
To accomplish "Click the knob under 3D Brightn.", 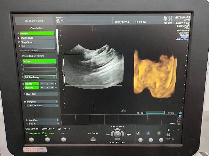I will pos(31,139).
